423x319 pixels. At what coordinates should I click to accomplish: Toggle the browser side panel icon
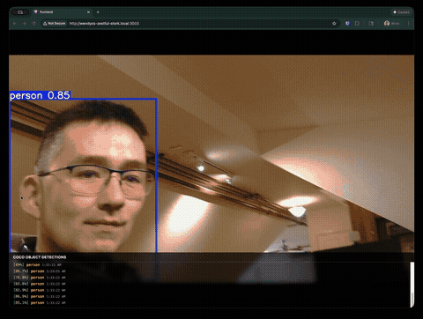pyautogui.click(x=371, y=23)
